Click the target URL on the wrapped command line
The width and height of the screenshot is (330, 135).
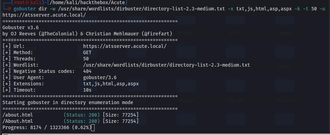44,15
